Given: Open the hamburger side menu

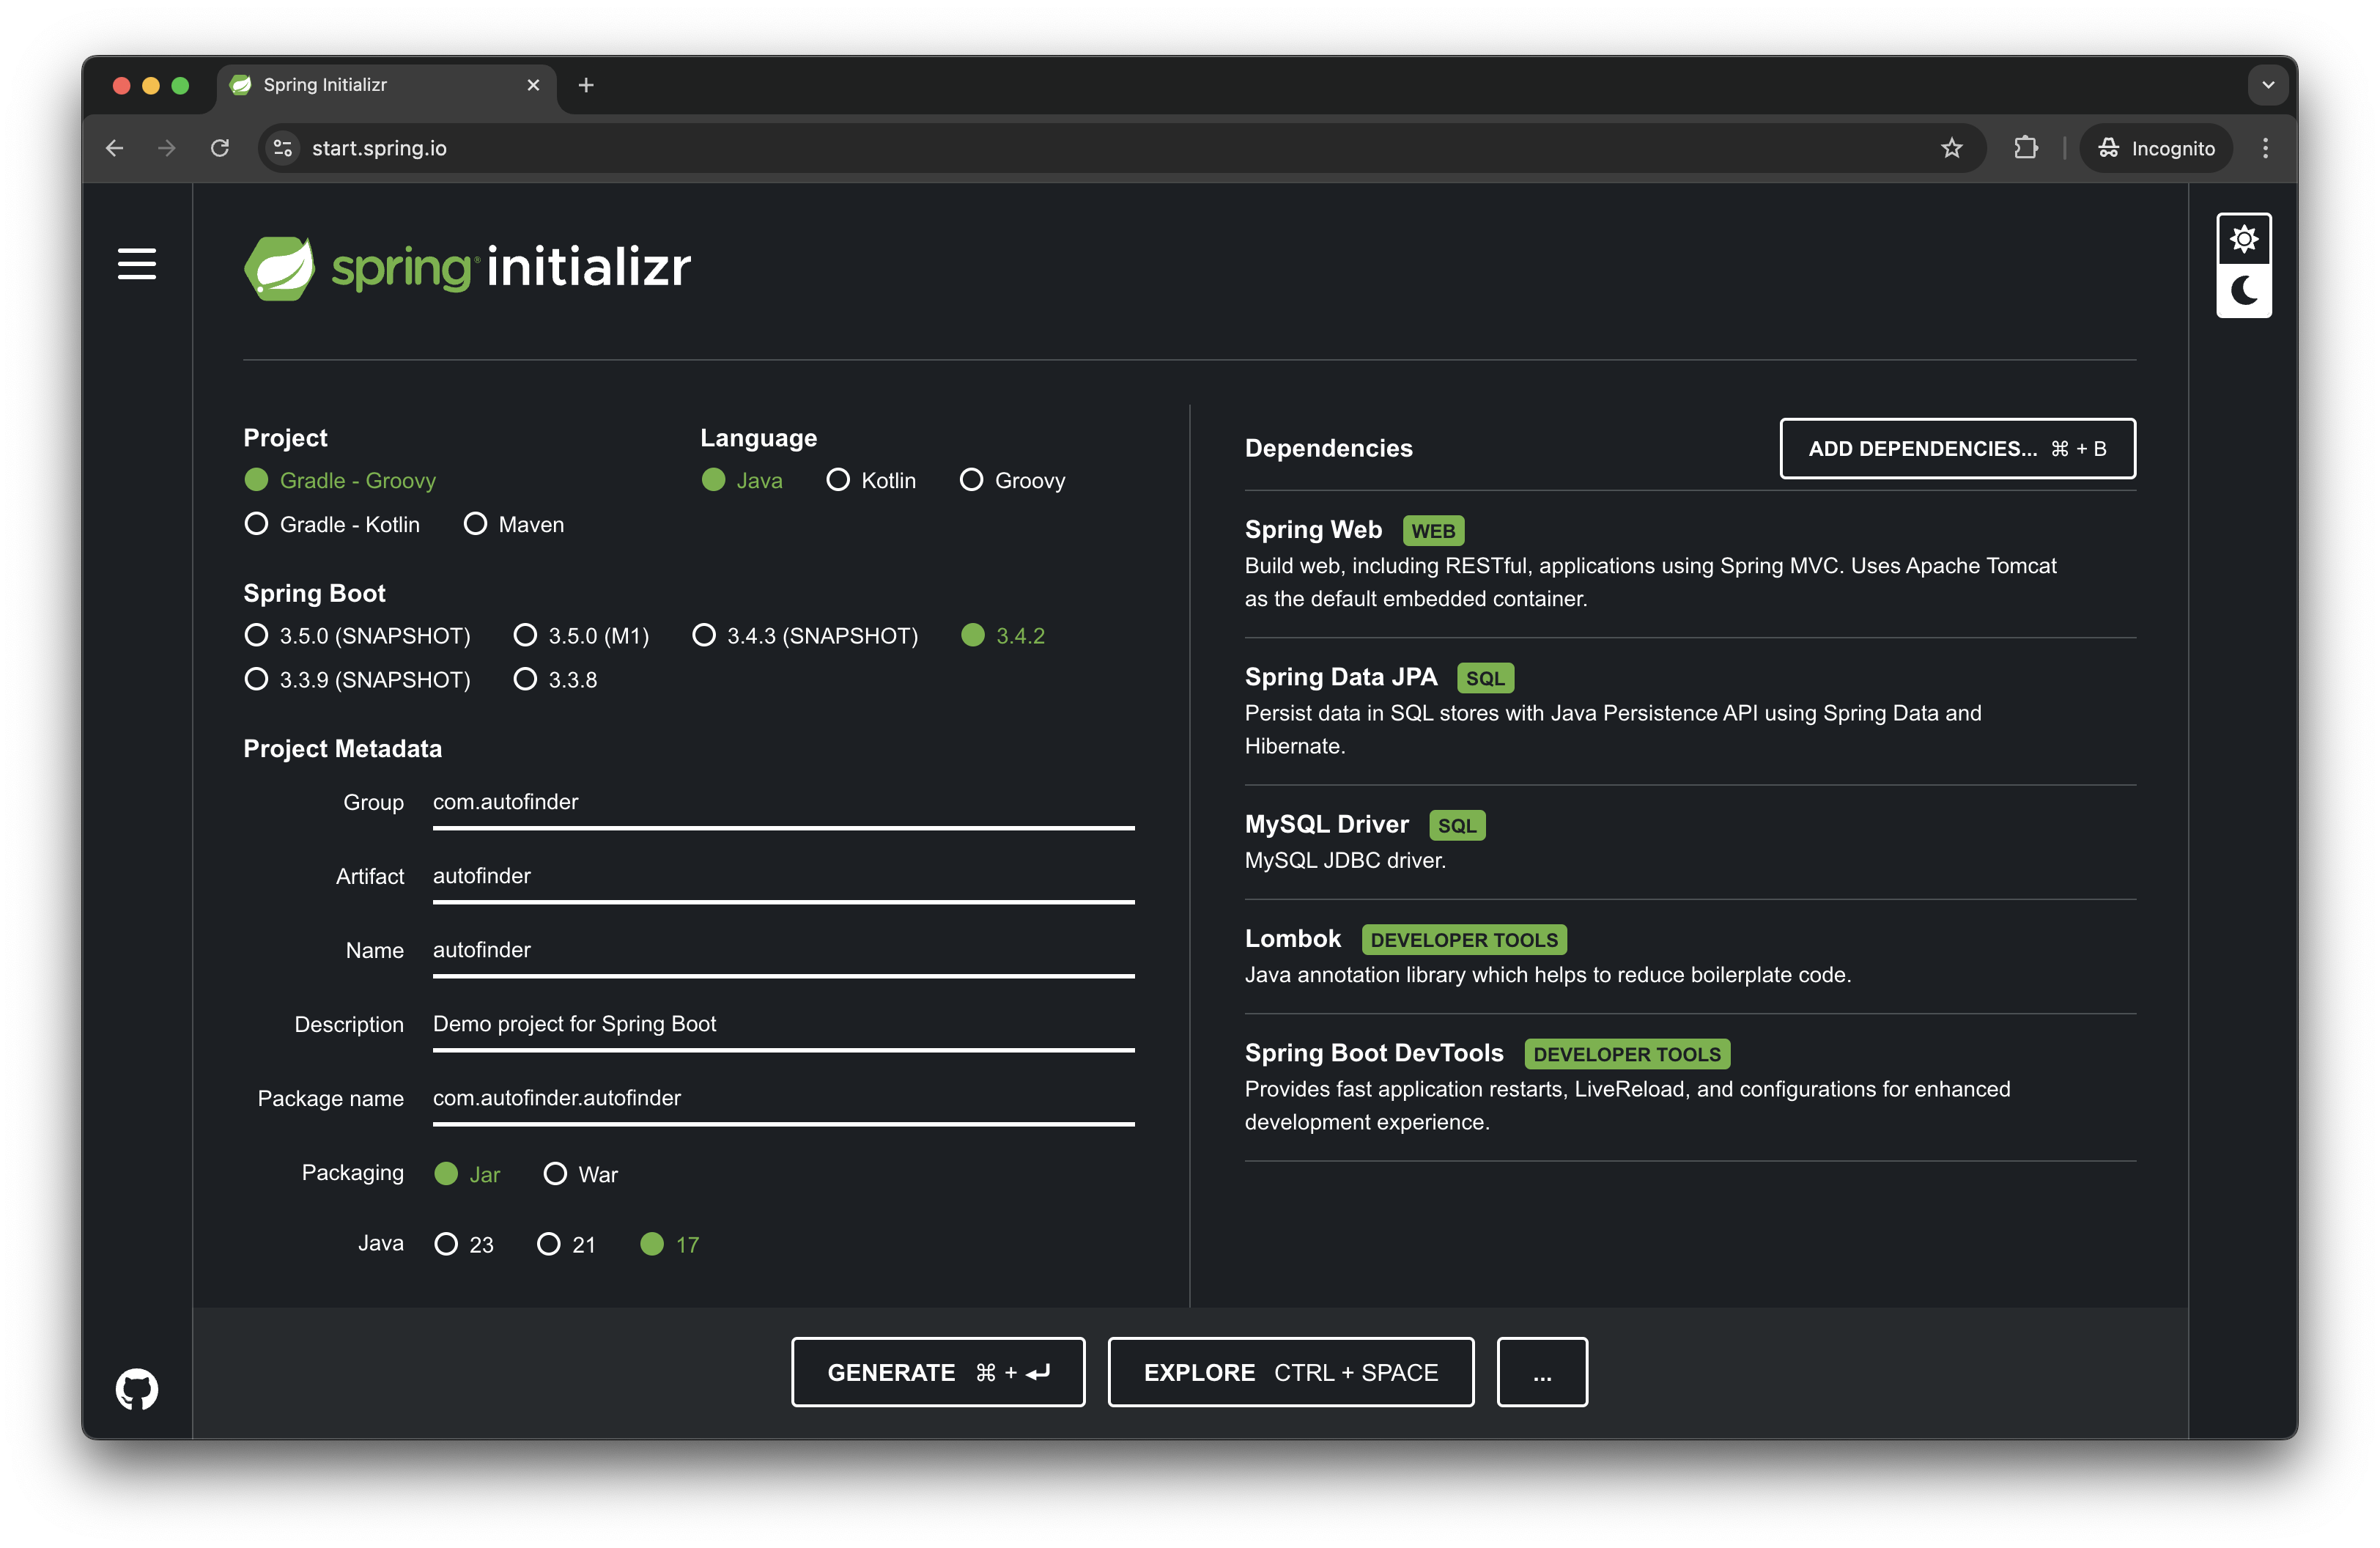Looking at the screenshot, I should (x=137, y=264).
